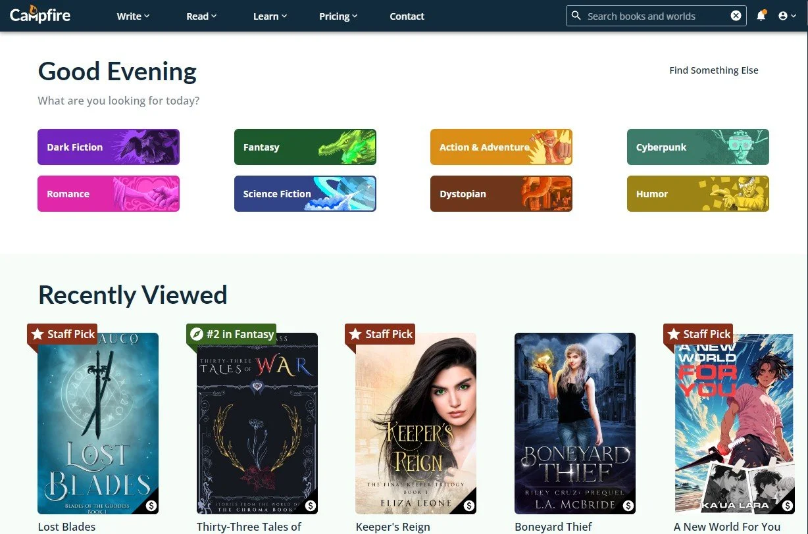Click the Boneyard Thief title text
The image size is (808, 534).
553,527
